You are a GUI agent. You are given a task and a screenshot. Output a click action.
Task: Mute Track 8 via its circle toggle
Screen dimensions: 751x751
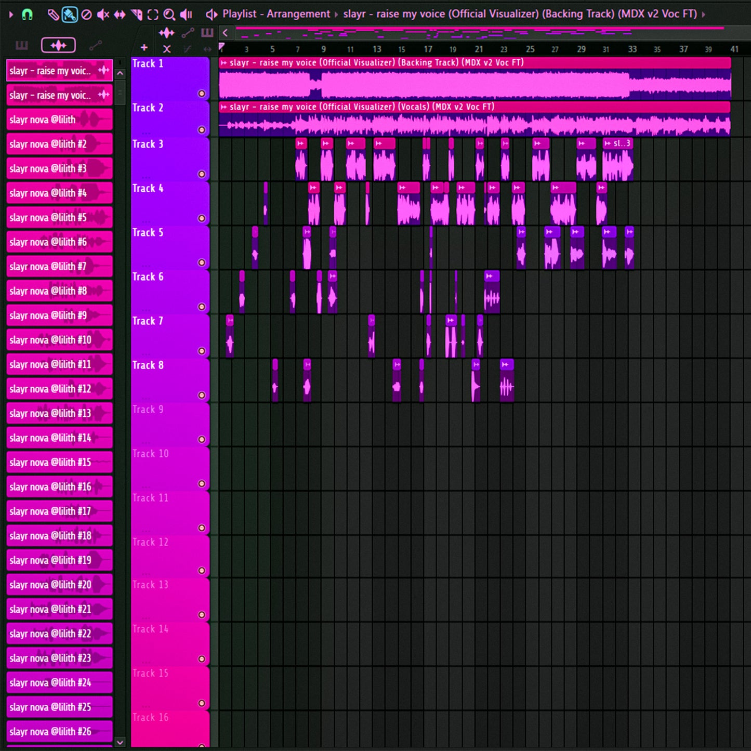tap(202, 395)
